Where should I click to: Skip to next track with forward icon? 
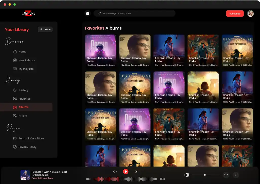[137, 172]
